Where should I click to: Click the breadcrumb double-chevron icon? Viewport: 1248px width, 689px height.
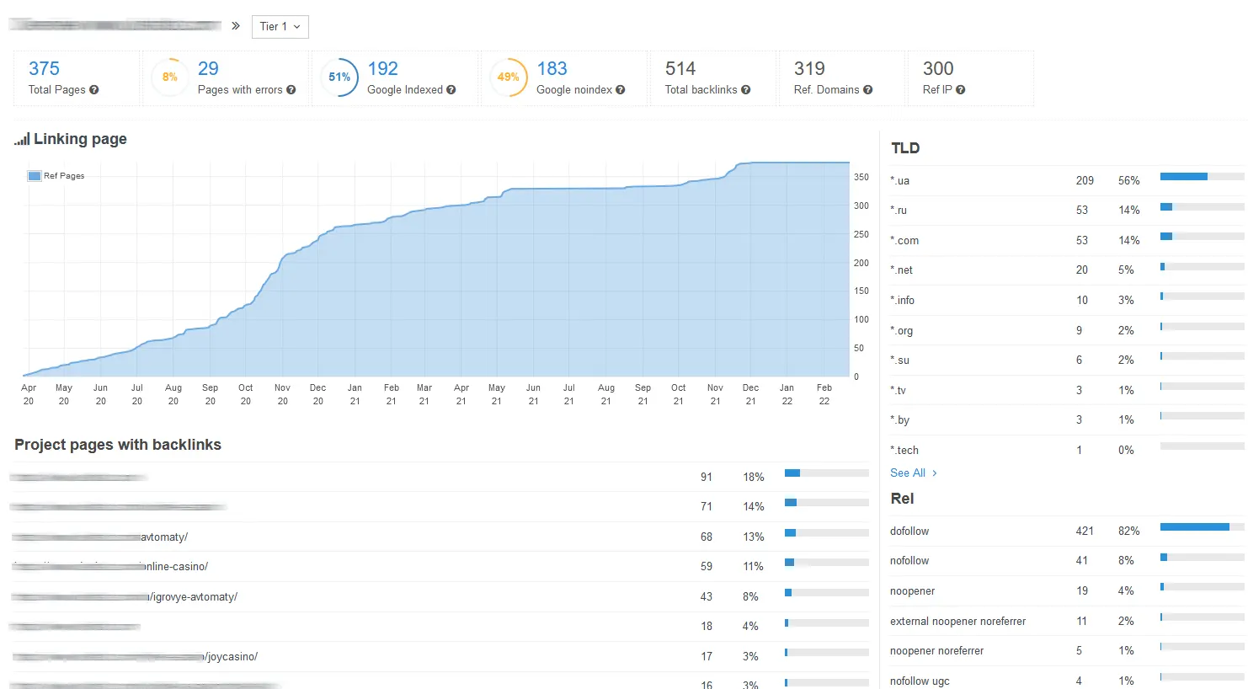pyautogui.click(x=236, y=26)
